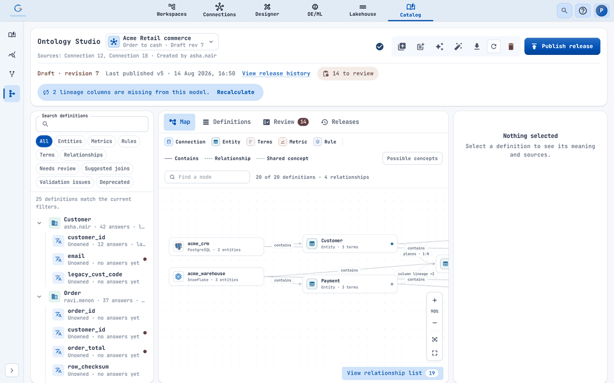Click the new definition note-plus icon
The height and width of the screenshot is (383, 614).
click(x=421, y=47)
